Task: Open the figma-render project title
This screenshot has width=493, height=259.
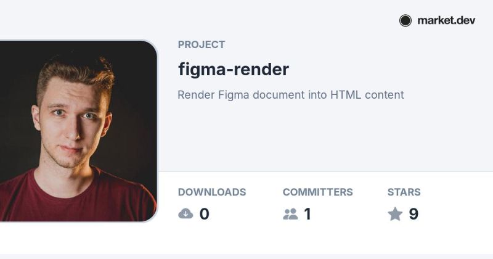Action: coord(234,70)
